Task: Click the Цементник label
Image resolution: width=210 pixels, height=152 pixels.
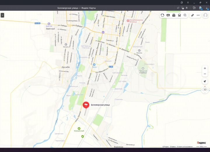Action: [59, 133]
